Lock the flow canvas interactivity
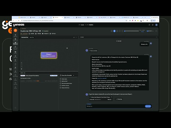171x128 pixels. click(21, 69)
